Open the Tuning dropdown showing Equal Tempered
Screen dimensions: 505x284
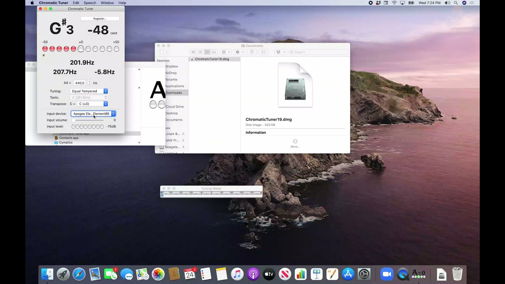pyautogui.click(x=89, y=91)
